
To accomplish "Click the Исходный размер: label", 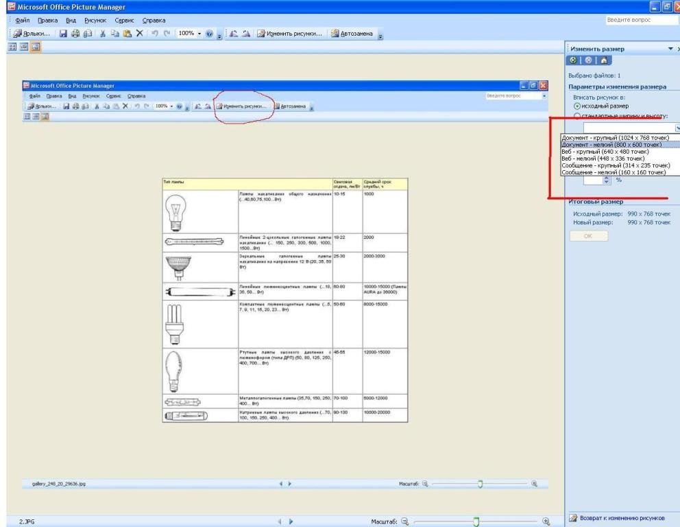I will tap(598, 214).
